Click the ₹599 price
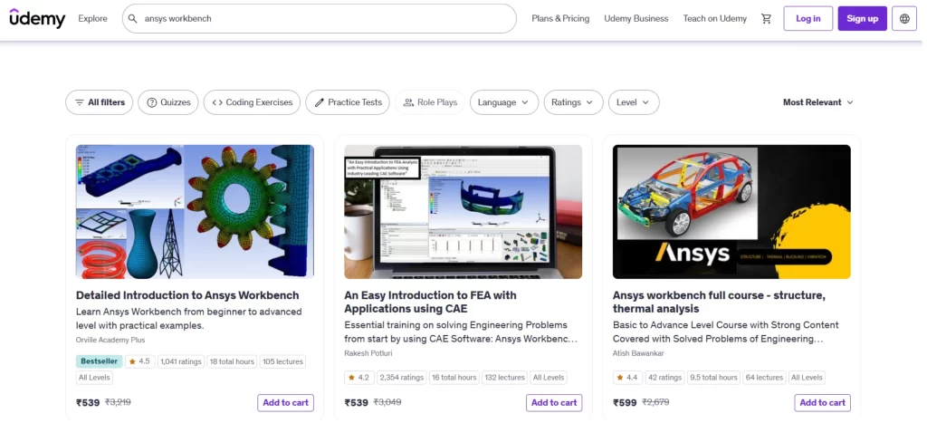The image size is (927, 423). point(625,403)
